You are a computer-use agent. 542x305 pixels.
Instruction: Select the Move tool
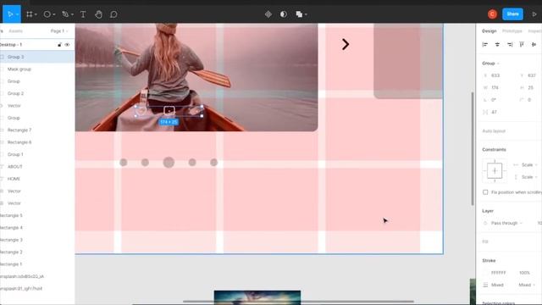click(10, 14)
